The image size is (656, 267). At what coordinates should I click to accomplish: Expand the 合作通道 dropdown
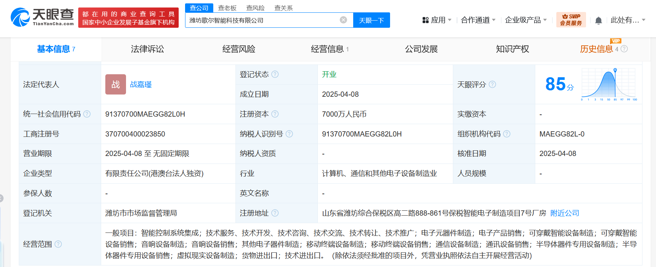point(478,20)
